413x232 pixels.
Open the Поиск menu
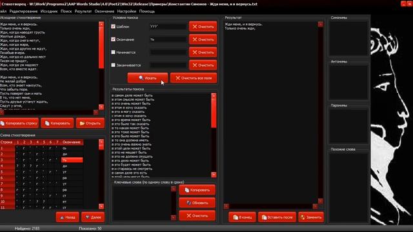tap(66, 12)
